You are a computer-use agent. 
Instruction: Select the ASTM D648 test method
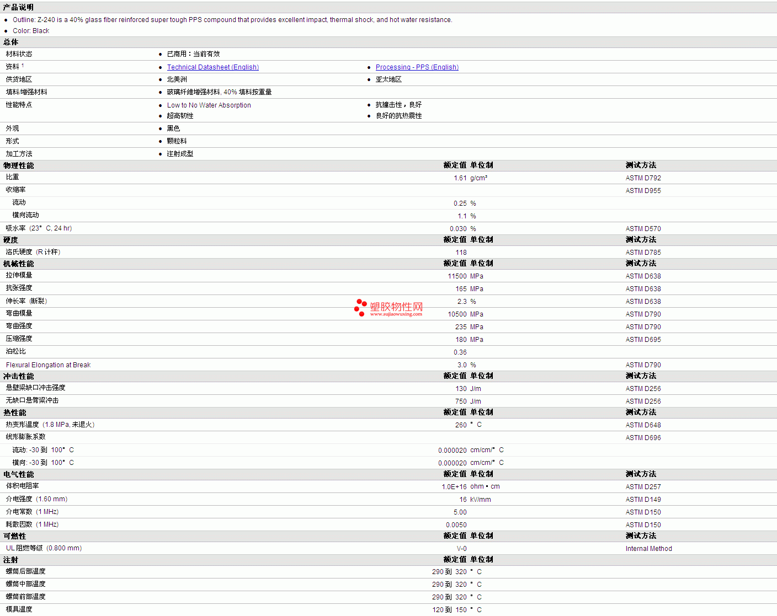(x=643, y=425)
